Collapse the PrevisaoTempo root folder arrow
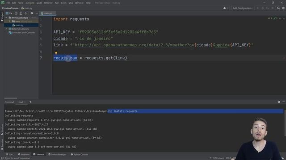This screenshot has width=286, height=160. pos(6,18)
